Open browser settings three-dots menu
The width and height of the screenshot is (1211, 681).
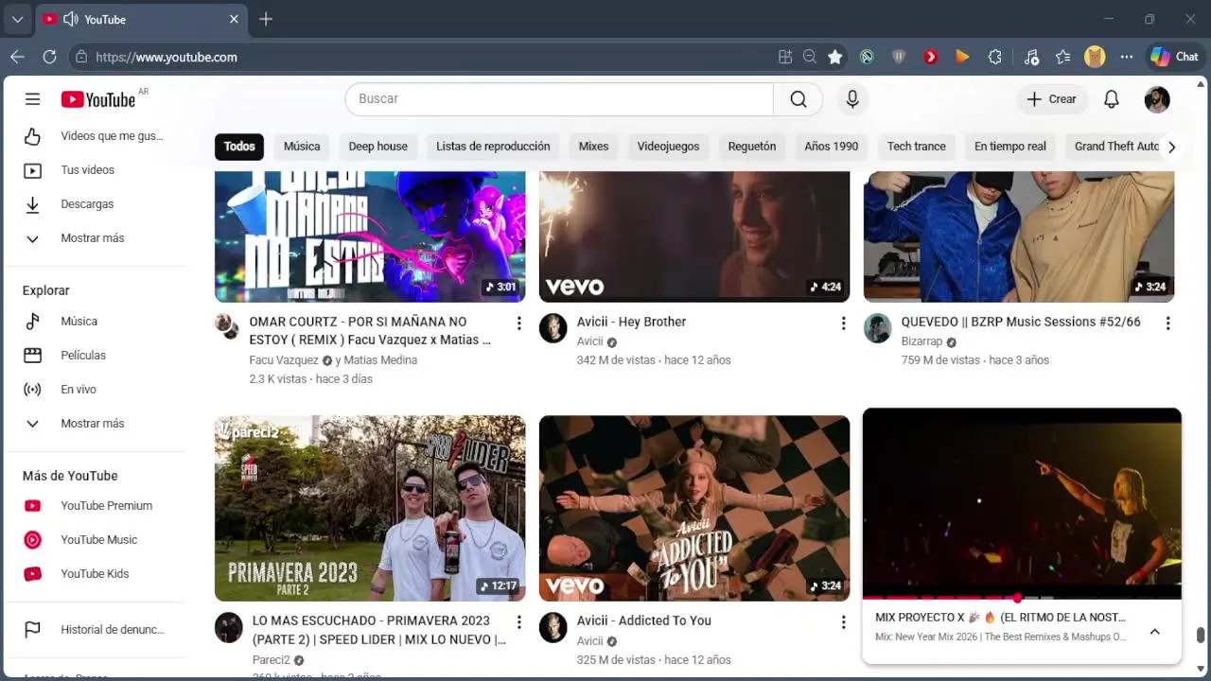click(x=1126, y=57)
